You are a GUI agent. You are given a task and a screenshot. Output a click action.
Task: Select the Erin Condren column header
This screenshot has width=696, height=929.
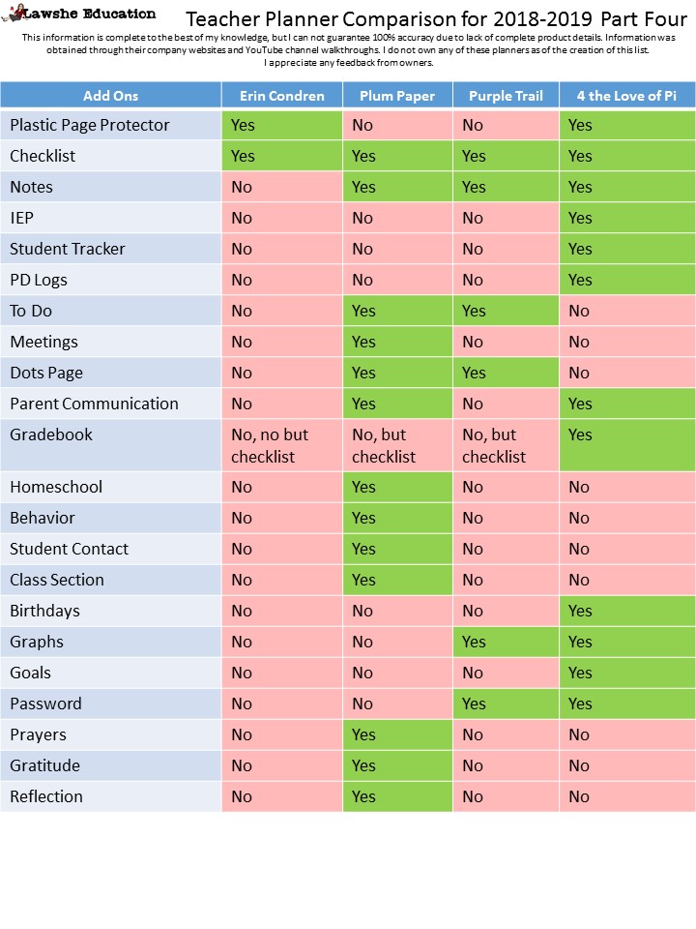(x=281, y=95)
